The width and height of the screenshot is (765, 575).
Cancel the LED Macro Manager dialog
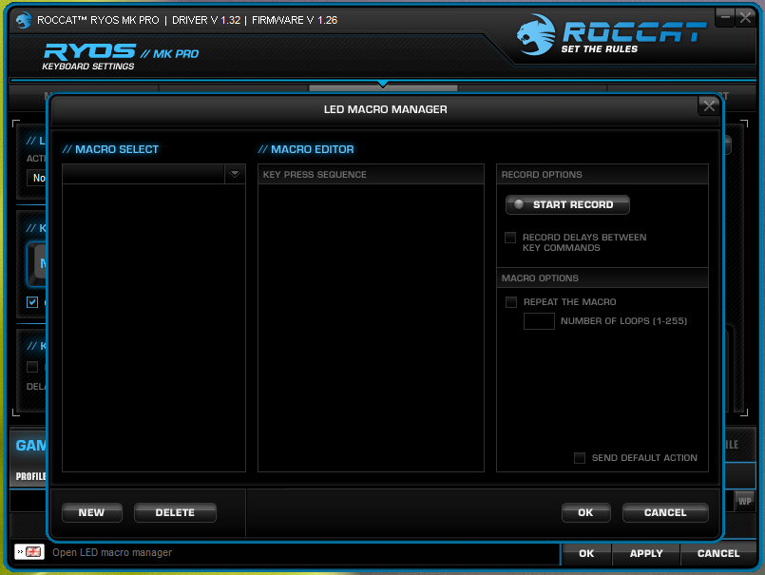(665, 512)
